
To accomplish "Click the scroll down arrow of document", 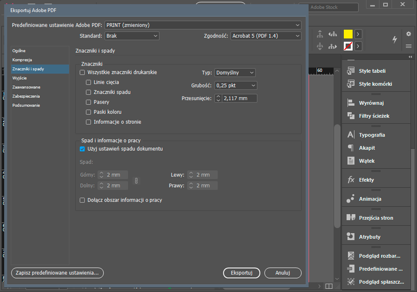I will (337, 279).
